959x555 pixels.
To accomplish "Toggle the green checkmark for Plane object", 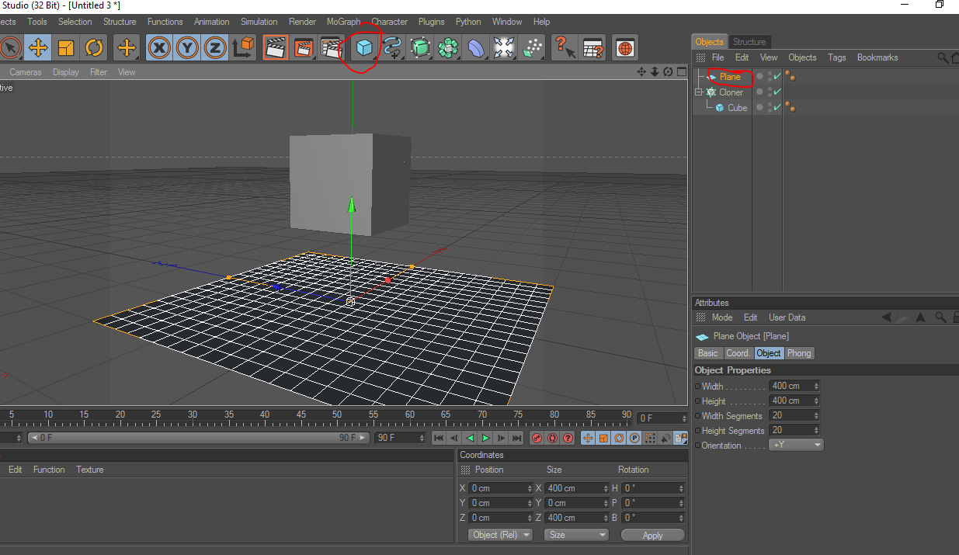I will (777, 76).
